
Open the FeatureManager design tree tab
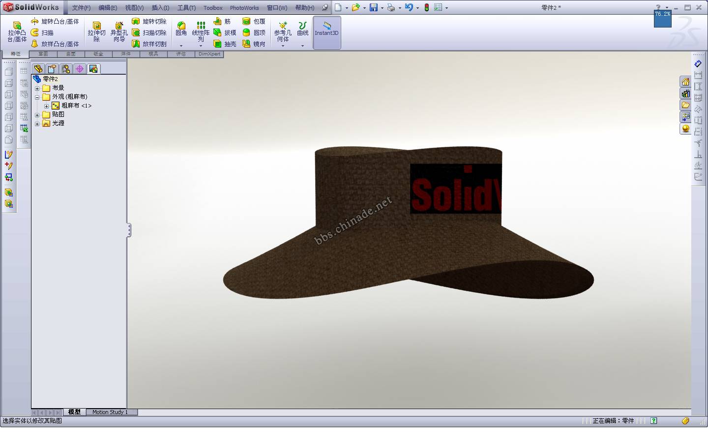click(38, 69)
